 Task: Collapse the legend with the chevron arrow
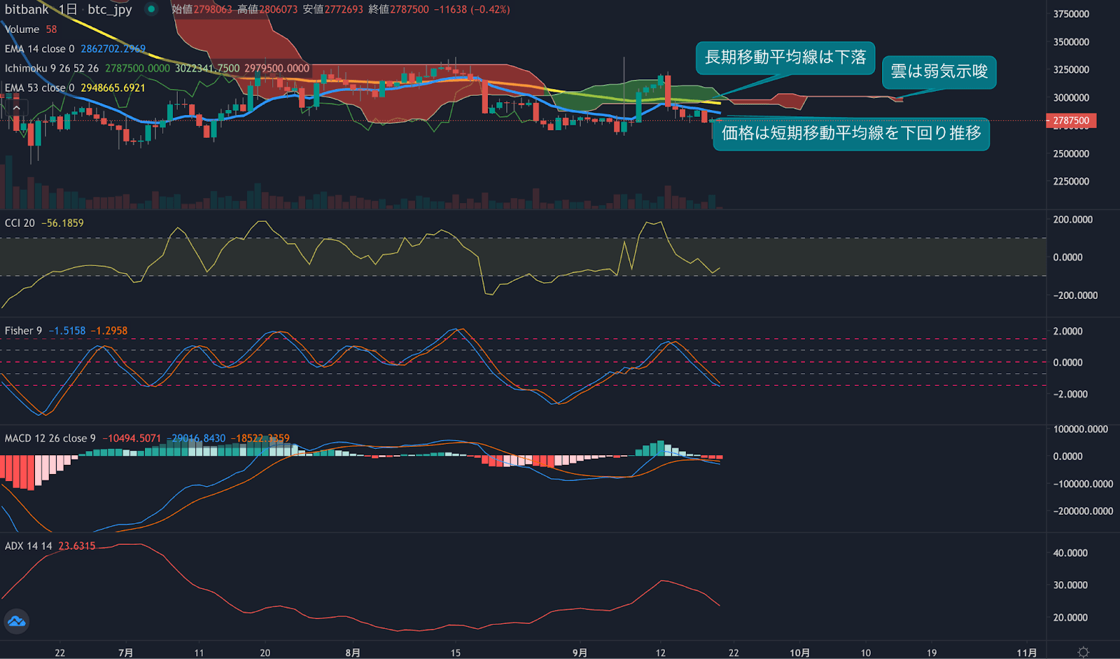tap(16, 109)
